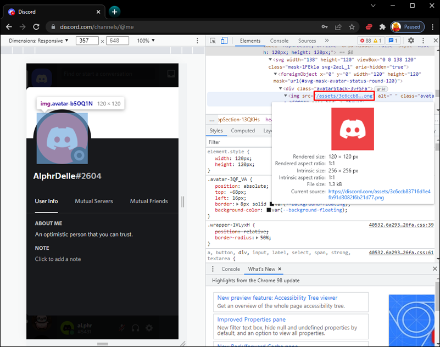The width and height of the screenshot is (440, 347).
Task: Switch to the drawer Console tab
Action: [231, 269]
